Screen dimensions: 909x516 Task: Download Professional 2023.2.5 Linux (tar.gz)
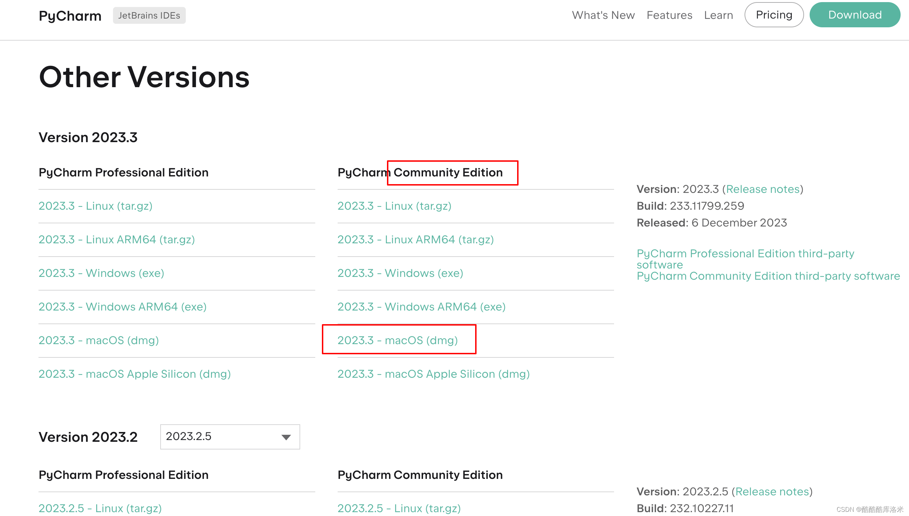click(100, 509)
